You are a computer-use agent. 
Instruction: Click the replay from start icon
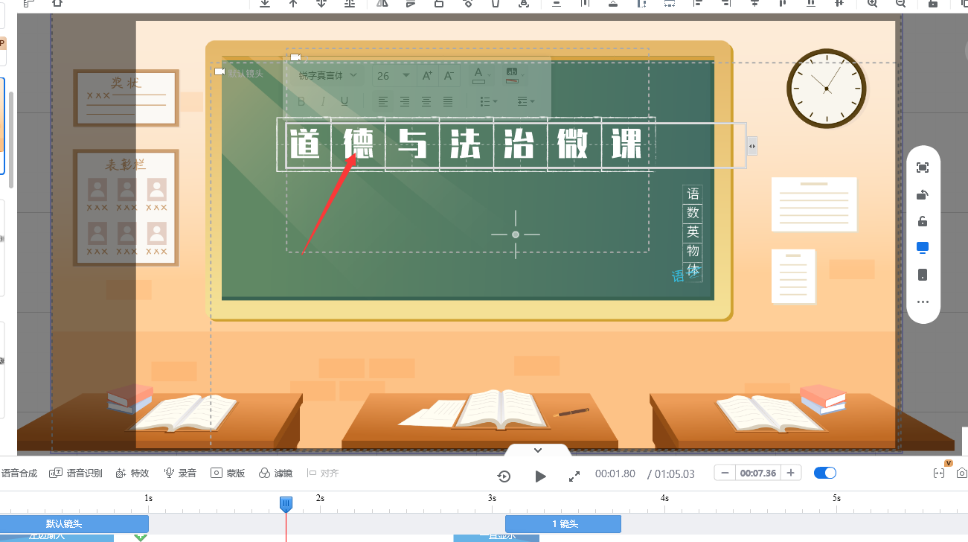click(x=504, y=476)
